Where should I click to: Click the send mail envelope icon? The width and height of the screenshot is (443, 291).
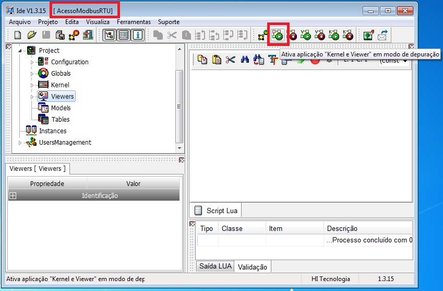(382, 35)
